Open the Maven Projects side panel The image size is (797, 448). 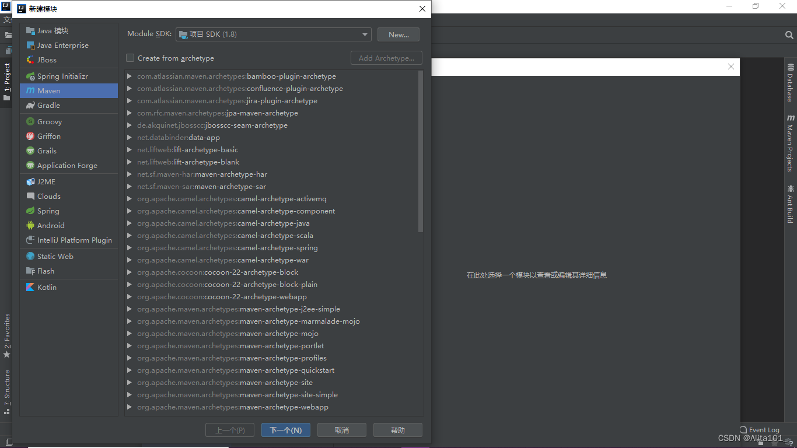[x=791, y=143]
